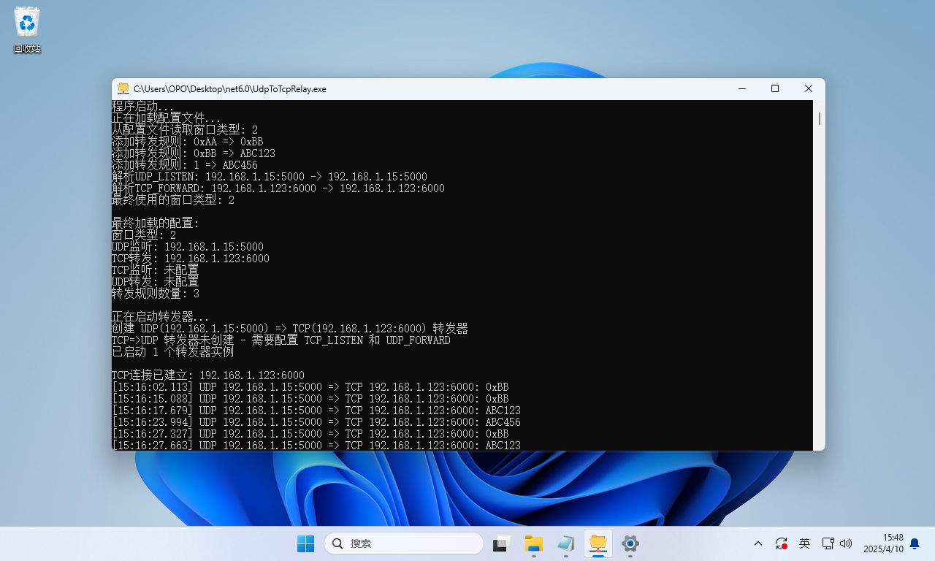Click the 'TCP=>UDP 转发器未创建' line
The height and width of the screenshot is (561, 935).
[x=281, y=340]
